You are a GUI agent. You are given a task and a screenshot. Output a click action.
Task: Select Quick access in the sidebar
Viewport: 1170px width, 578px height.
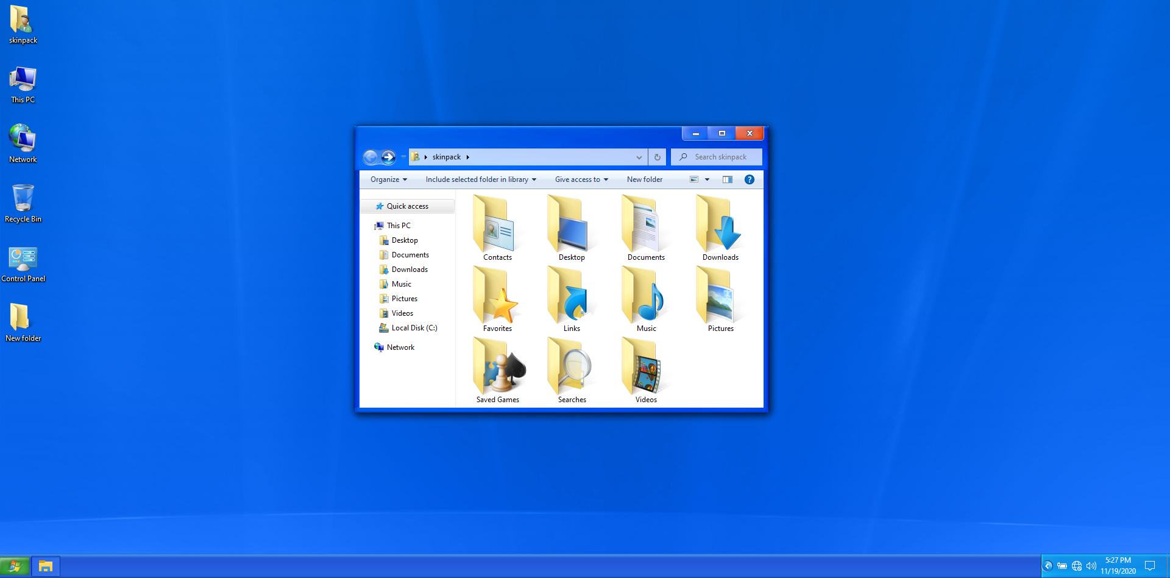(407, 206)
